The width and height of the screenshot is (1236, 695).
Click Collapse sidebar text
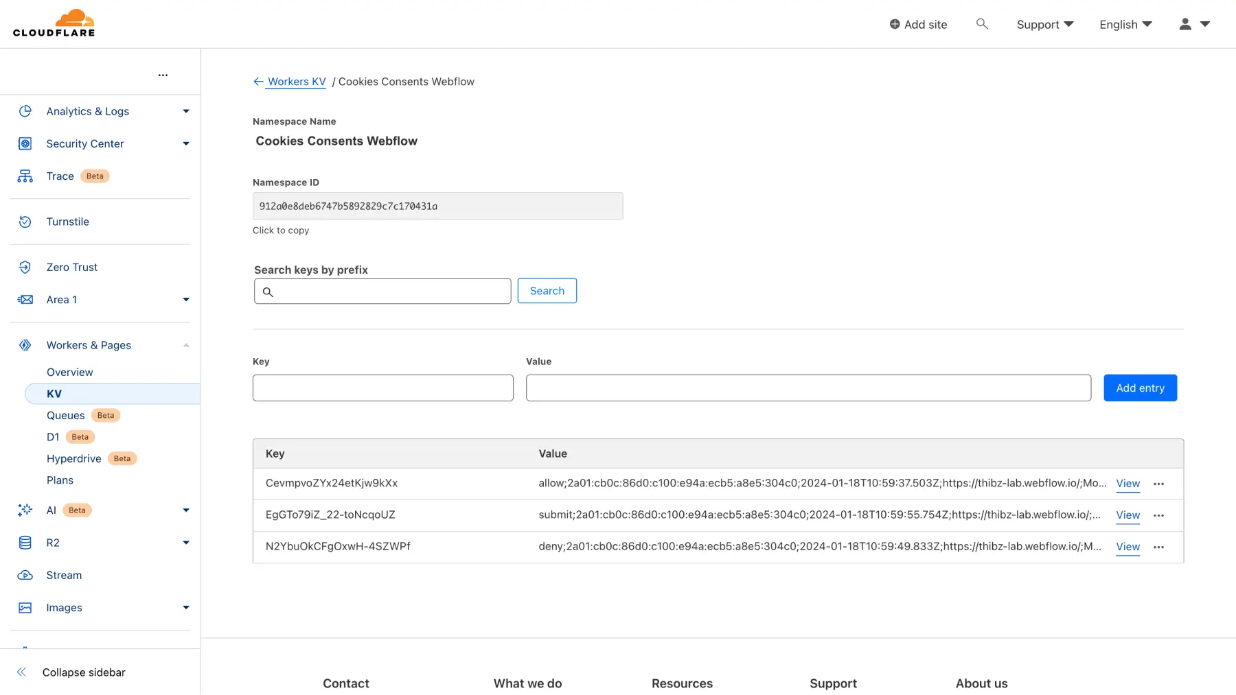tap(84, 672)
